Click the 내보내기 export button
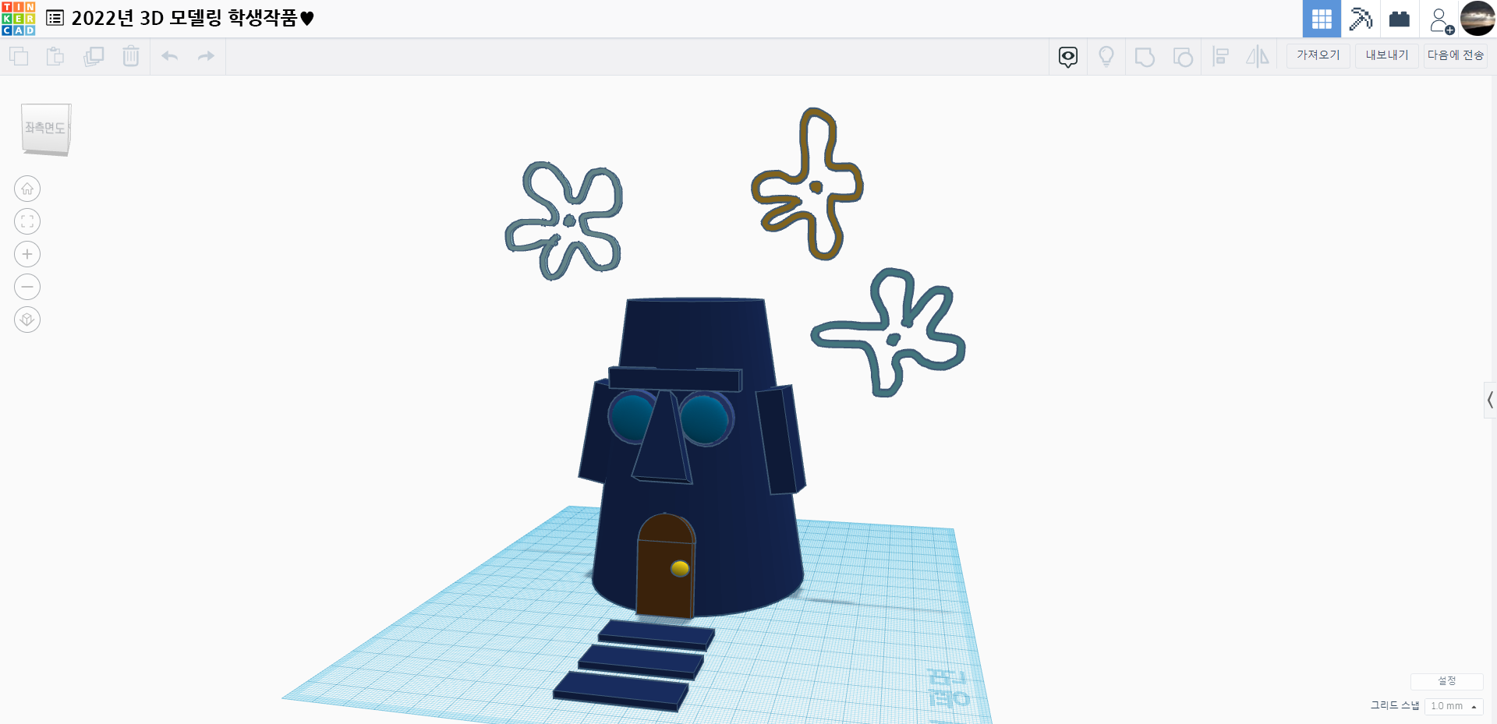 click(1387, 55)
